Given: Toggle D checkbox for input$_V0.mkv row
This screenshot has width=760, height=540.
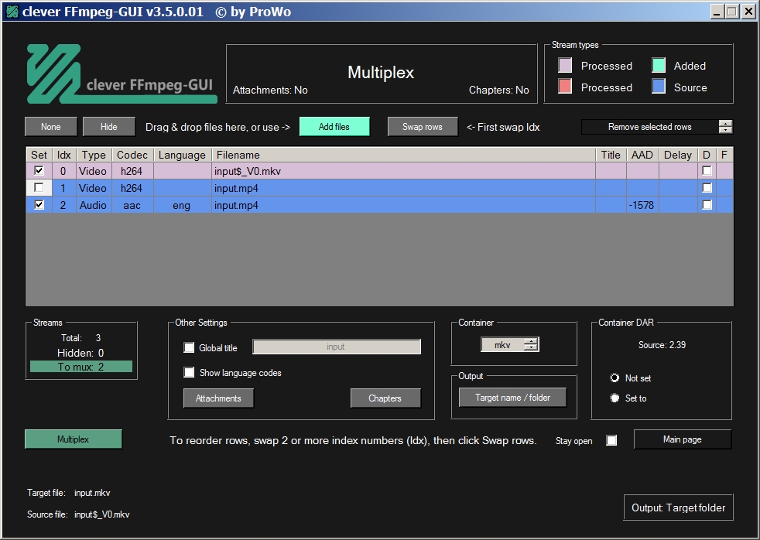Looking at the screenshot, I should (707, 170).
